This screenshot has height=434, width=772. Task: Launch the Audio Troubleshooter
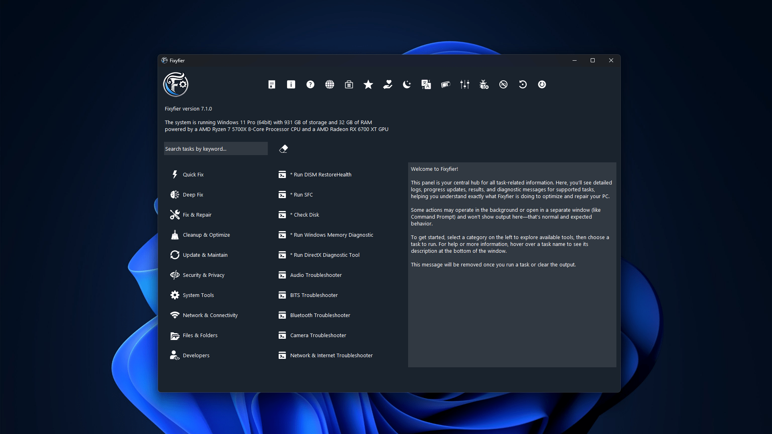coord(316,275)
